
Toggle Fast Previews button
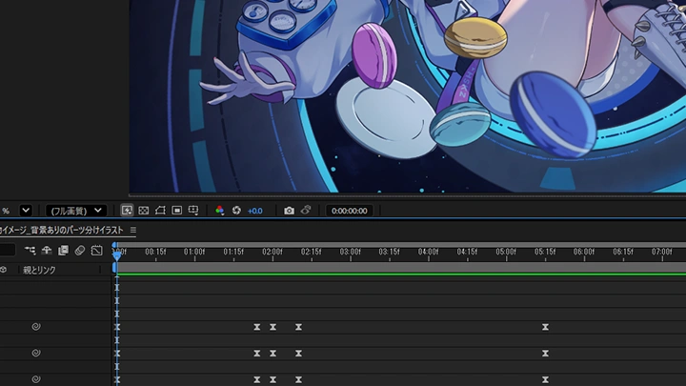pos(127,211)
